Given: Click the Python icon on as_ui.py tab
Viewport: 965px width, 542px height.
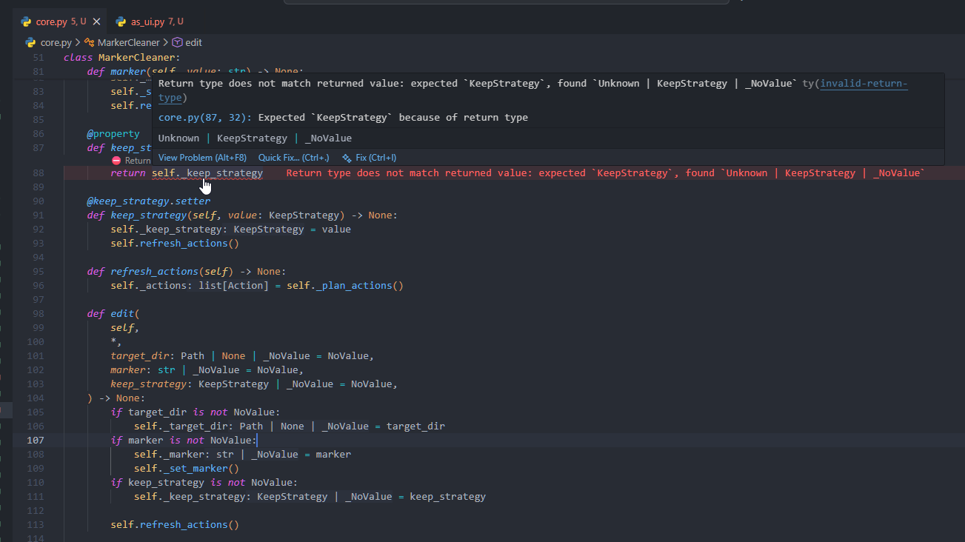Looking at the screenshot, I should click(x=121, y=21).
